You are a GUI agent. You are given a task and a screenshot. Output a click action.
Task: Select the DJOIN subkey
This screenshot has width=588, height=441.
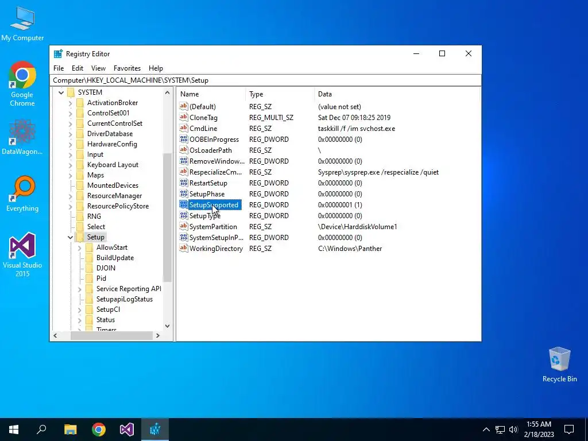click(106, 268)
